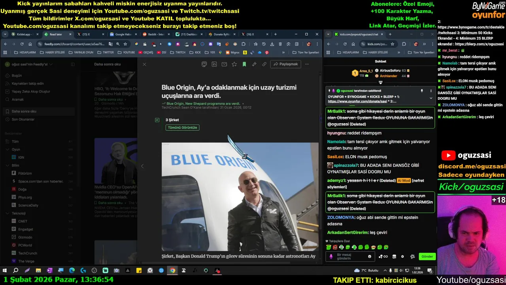Open HABER SİTELERİ folder in Feedly window

coord(52,52)
